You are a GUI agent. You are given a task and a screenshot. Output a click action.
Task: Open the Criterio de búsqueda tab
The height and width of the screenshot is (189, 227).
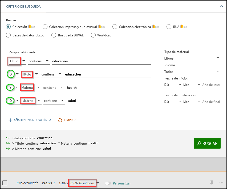[x=23, y=7]
